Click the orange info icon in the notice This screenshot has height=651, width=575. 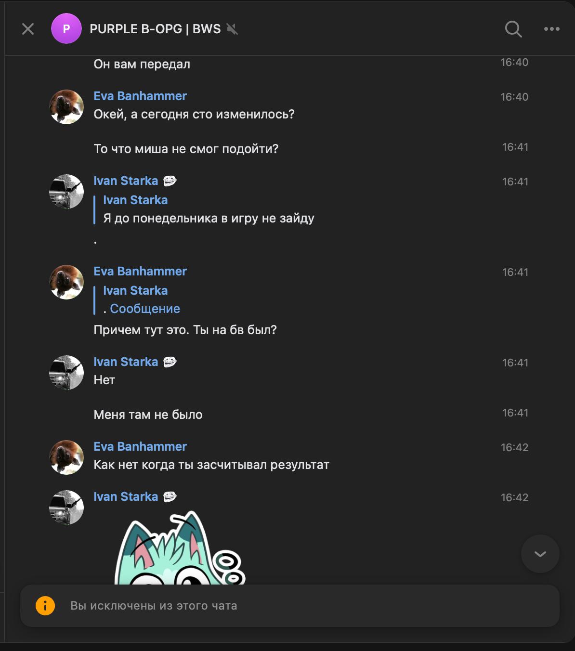(x=45, y=606)
